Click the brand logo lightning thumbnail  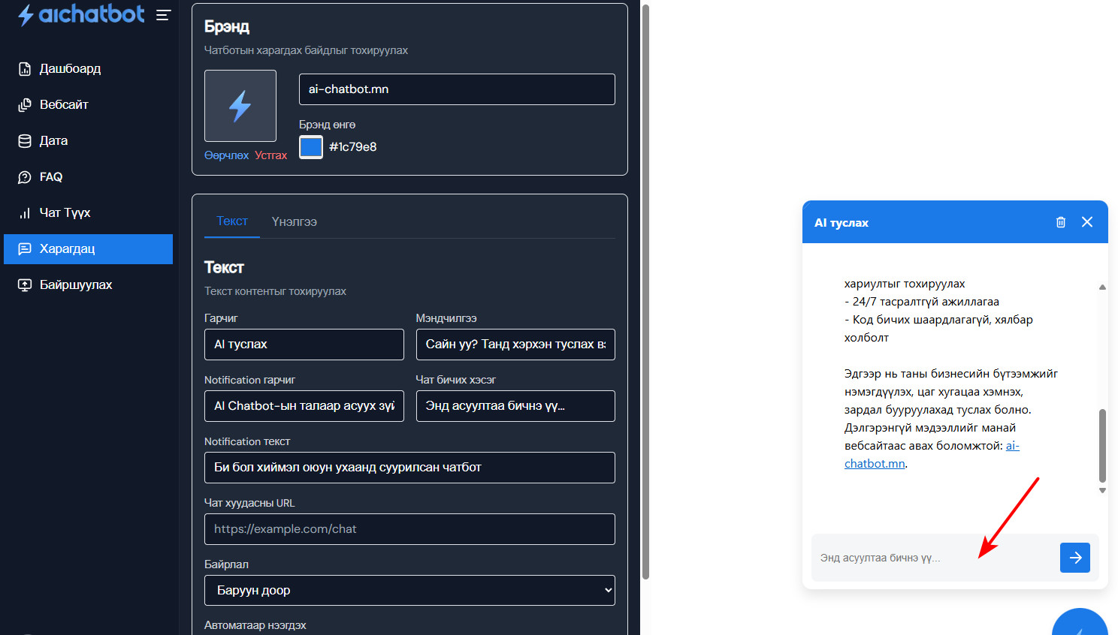[x=240, y=106]
